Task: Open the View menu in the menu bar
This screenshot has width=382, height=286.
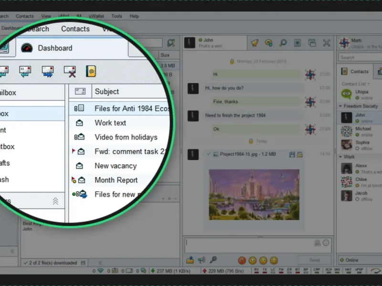Action: (x=46, y=16)
